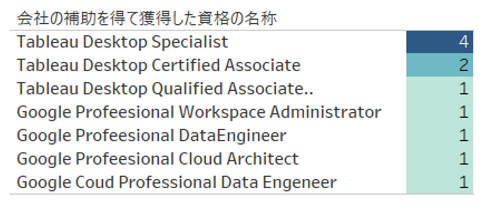Click count cell for Google Profeesional DataEngineer
Screen dimensions: 497x224
439,135
